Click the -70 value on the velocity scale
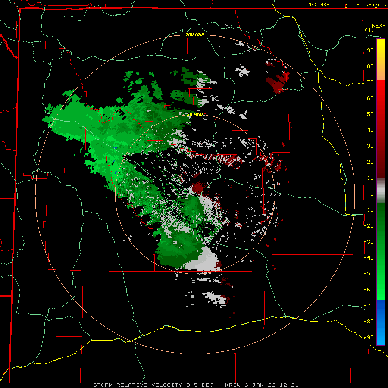 pos(369,306)
